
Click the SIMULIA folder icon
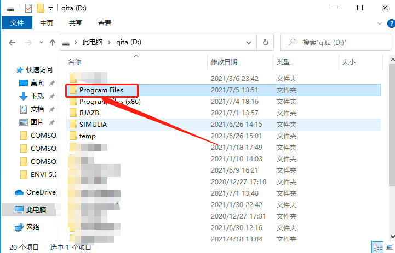(73, 125)
